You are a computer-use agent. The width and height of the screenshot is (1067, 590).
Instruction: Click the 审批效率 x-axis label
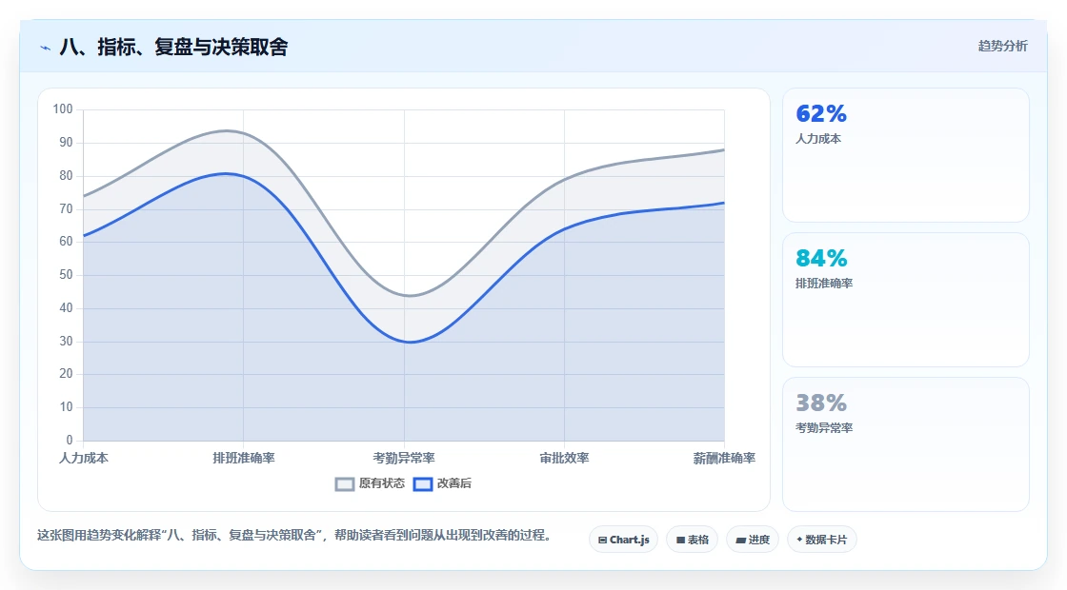click(x=564, y=458)
